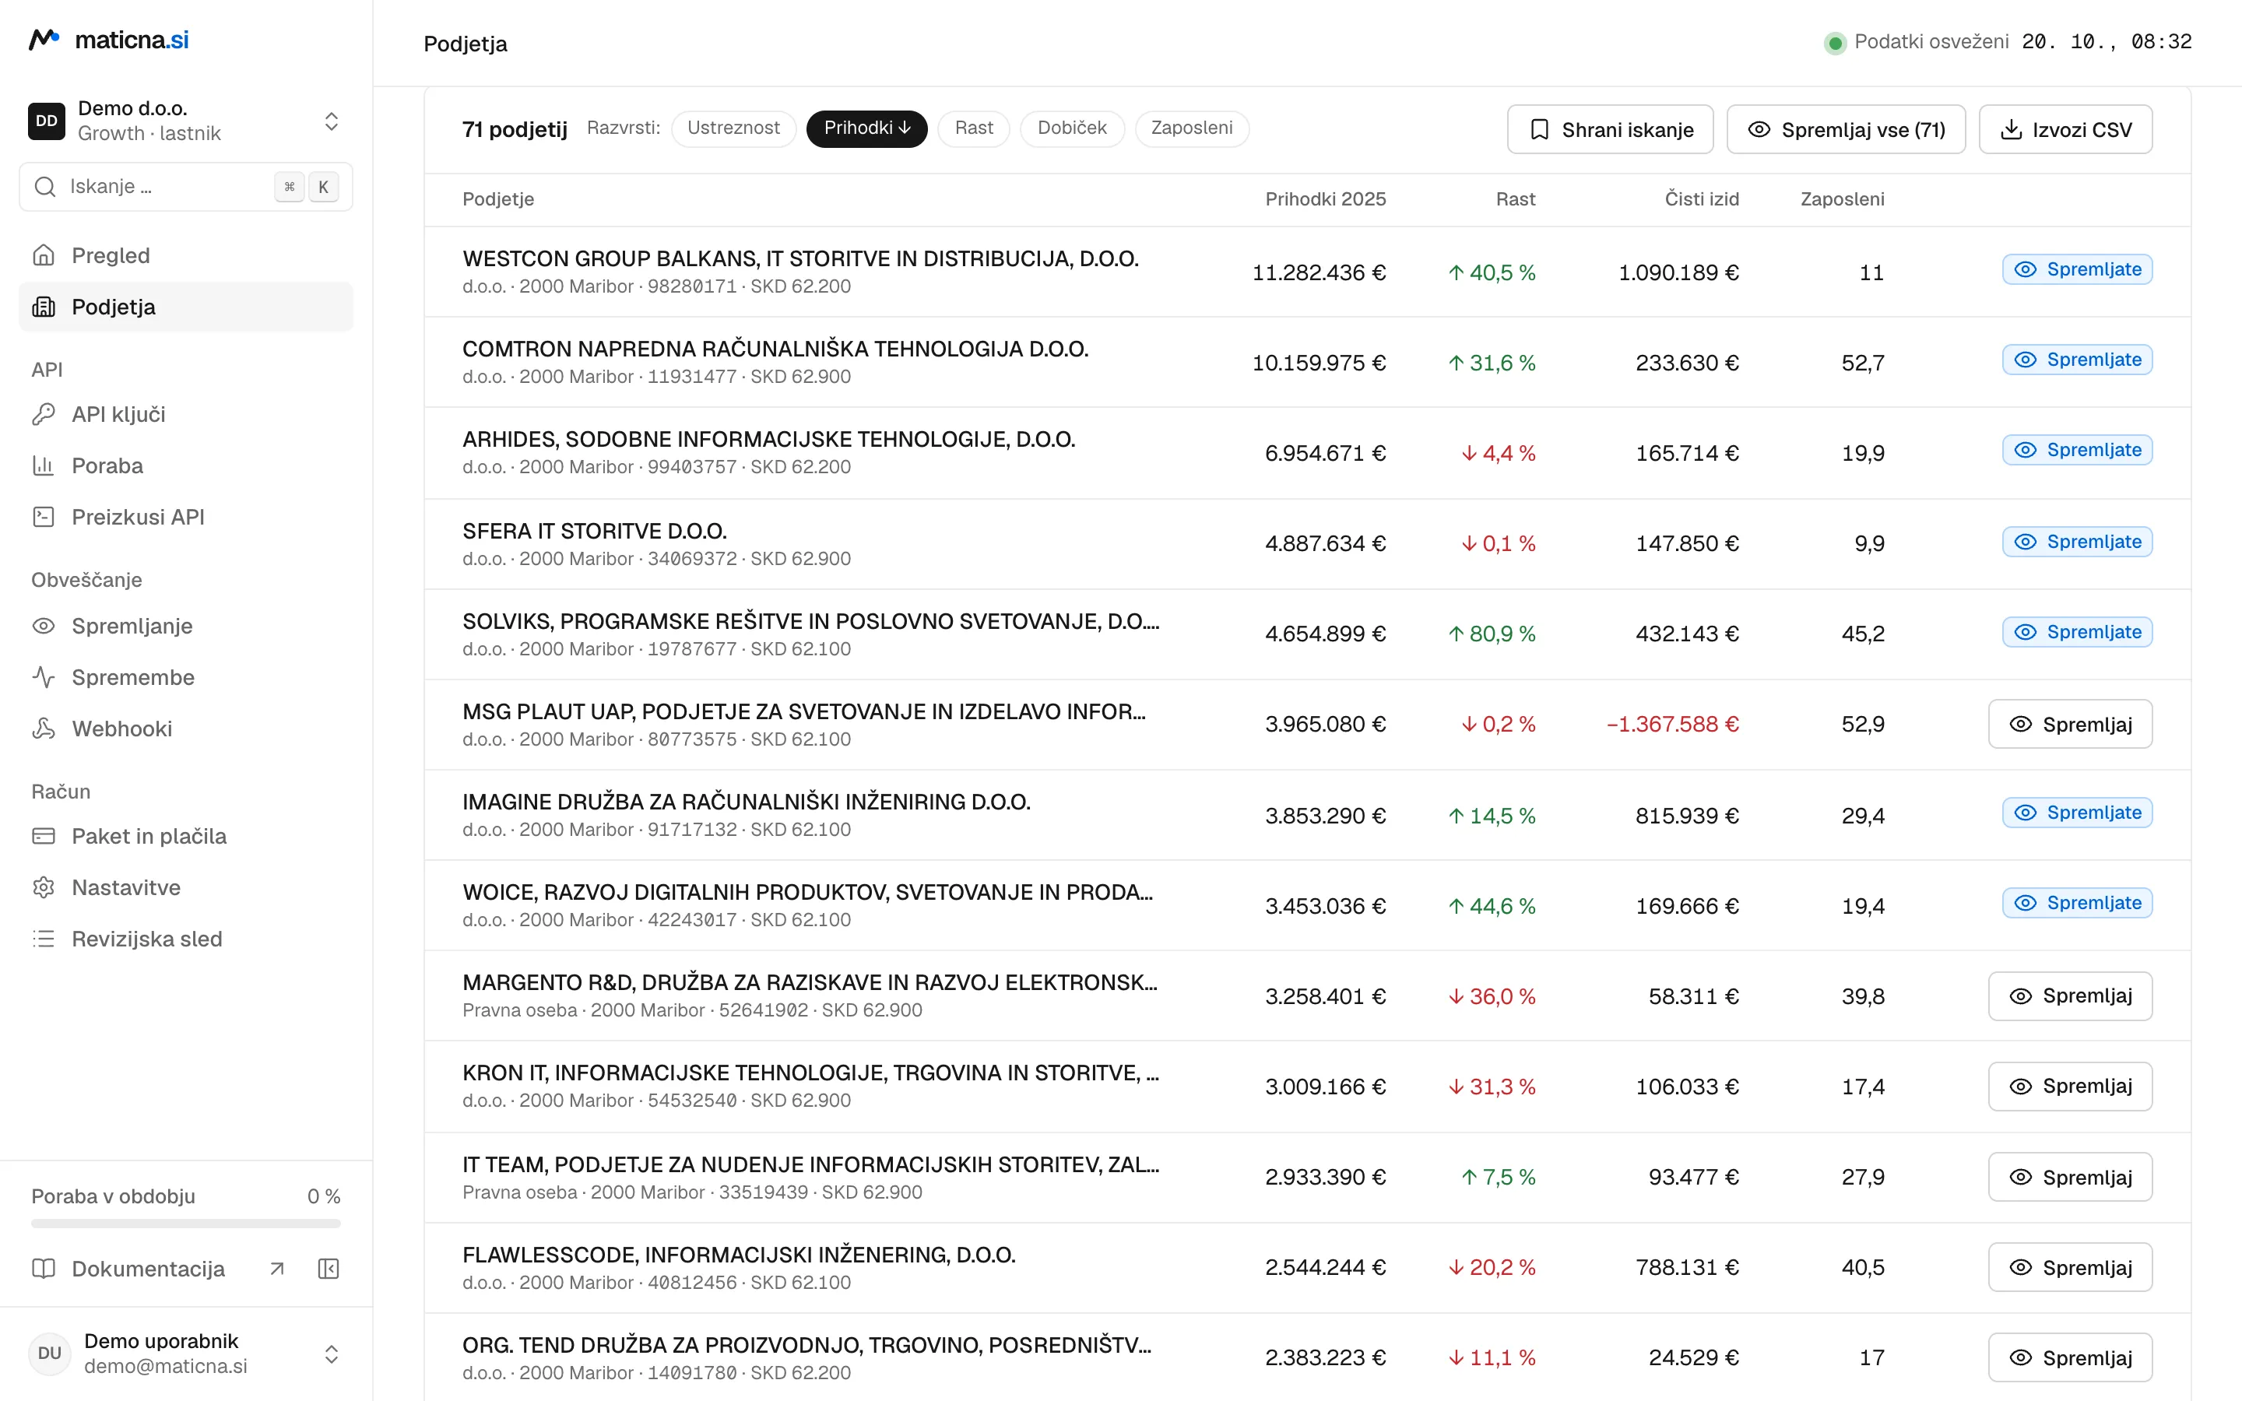
Task: Open Dokumentacija external link
Action: point(157,1269)
